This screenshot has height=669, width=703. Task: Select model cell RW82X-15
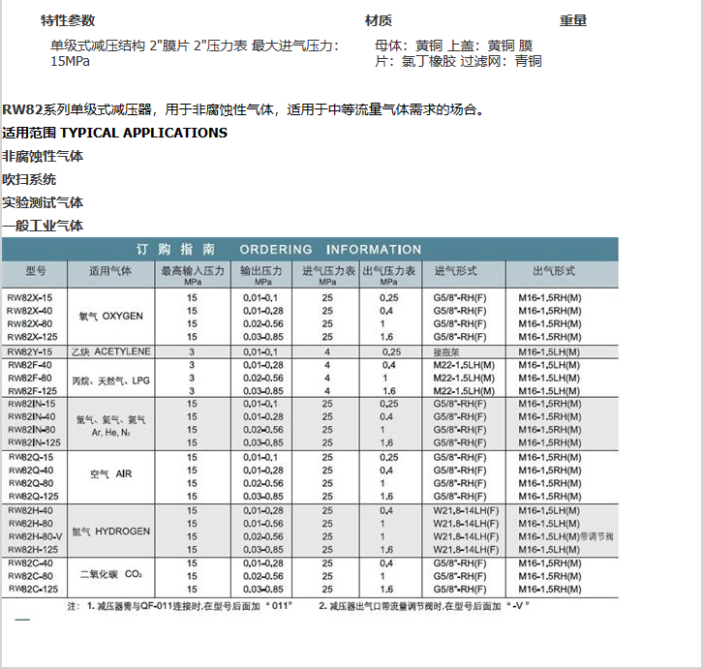tap(30, 298)
